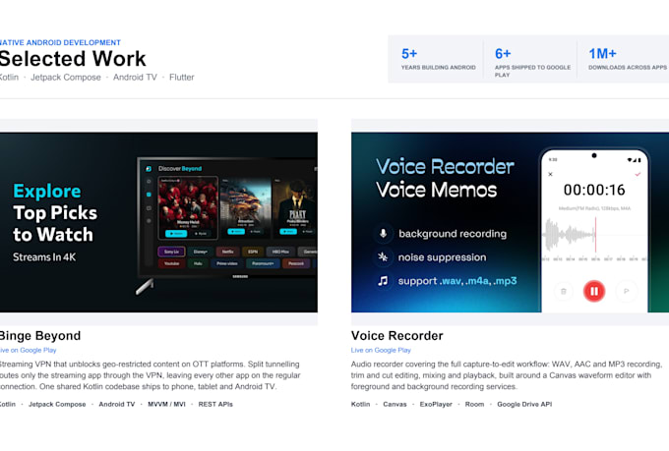Image resolution: width=669 pixels, height=451 pixels.
Task: Open Live on Google Play under Binge Beyond
Action: coord(28,350)
